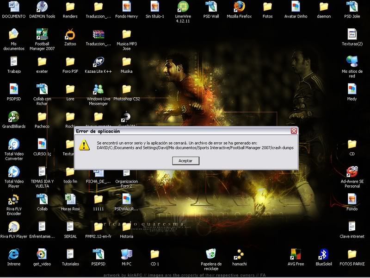The width and height of the screenshot is (370, 278).
Task: Select the Collab con Richar PSD file
Action: [x=42, y=89]
